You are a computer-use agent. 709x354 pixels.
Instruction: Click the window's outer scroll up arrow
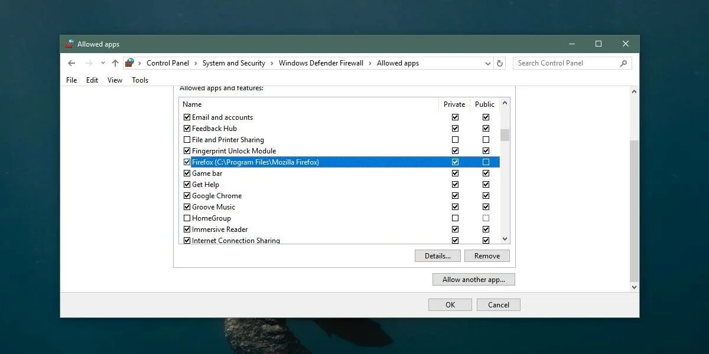point(635,92)
